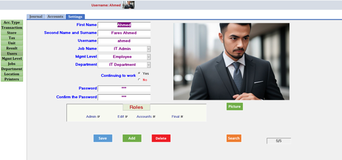Click the Password field

(x=124, y=88)
